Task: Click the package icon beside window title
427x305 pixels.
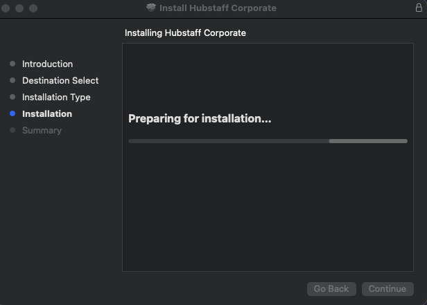Action: coord(151,8)
